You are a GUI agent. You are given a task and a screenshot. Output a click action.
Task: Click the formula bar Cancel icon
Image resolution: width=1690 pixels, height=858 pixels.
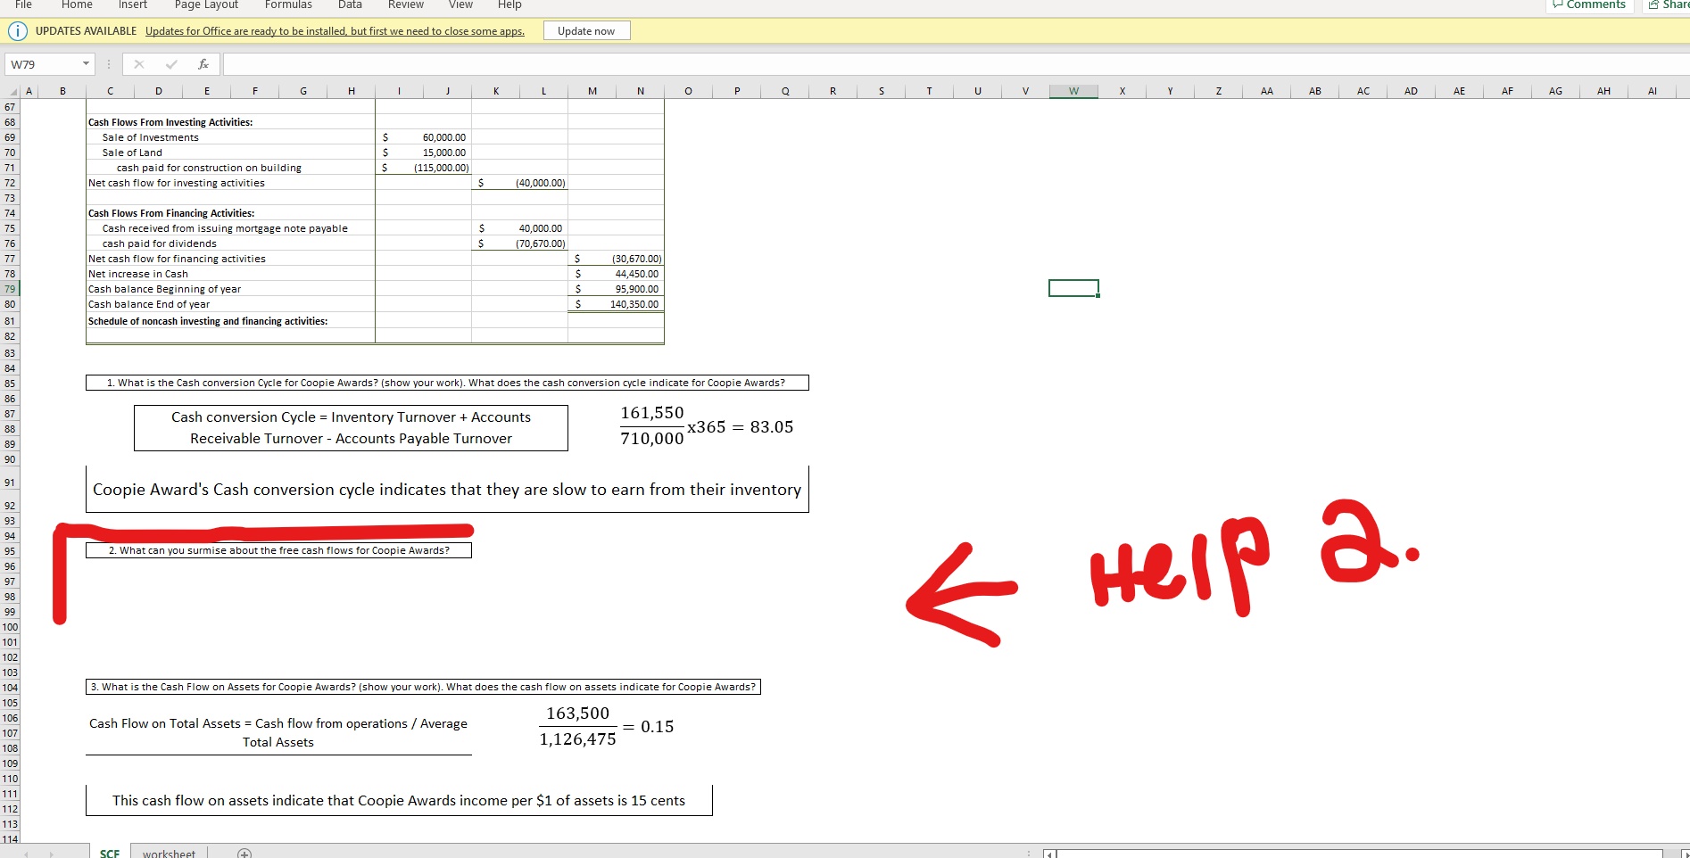coord(138,64)
